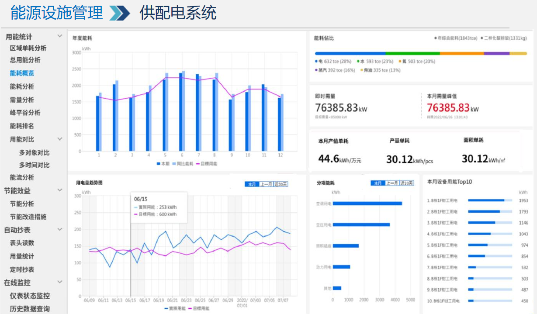Image resolution: width=537 pixels, height=314 pixels.
Task: Click the double-arrow icon in header
Action: (119, 13)
